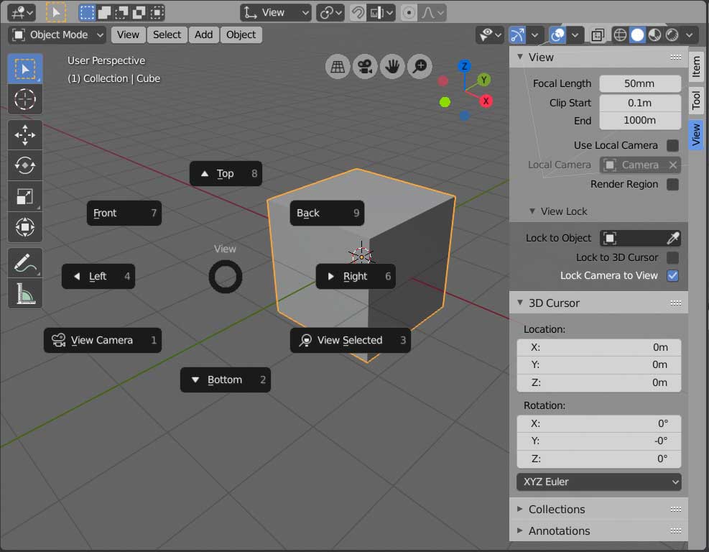
Task: Click the pan view hand icon
Action: 392,67
